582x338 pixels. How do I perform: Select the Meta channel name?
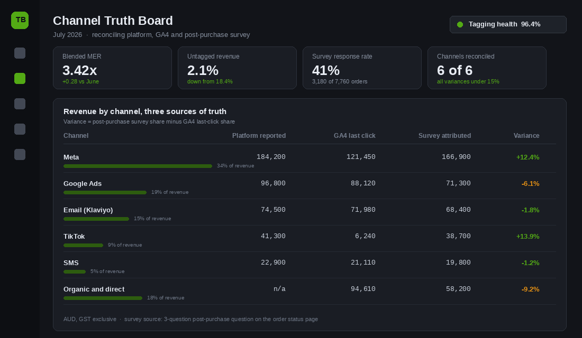click(71, 157)
